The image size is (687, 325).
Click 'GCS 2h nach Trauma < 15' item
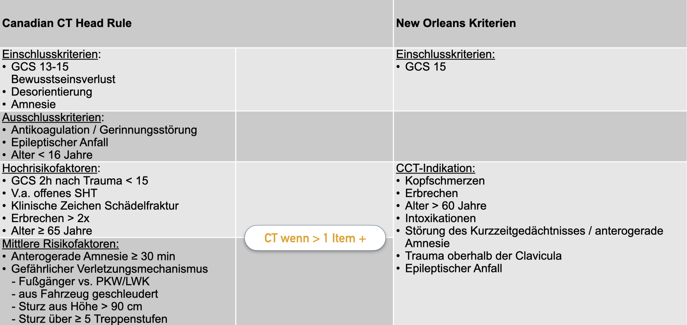(79, 181)
